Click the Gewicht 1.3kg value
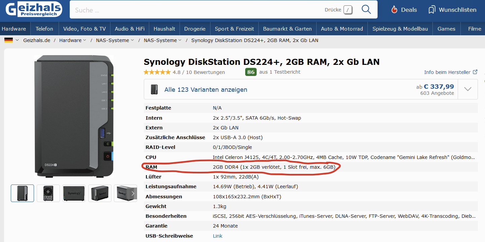 click(x=220, y=206)
